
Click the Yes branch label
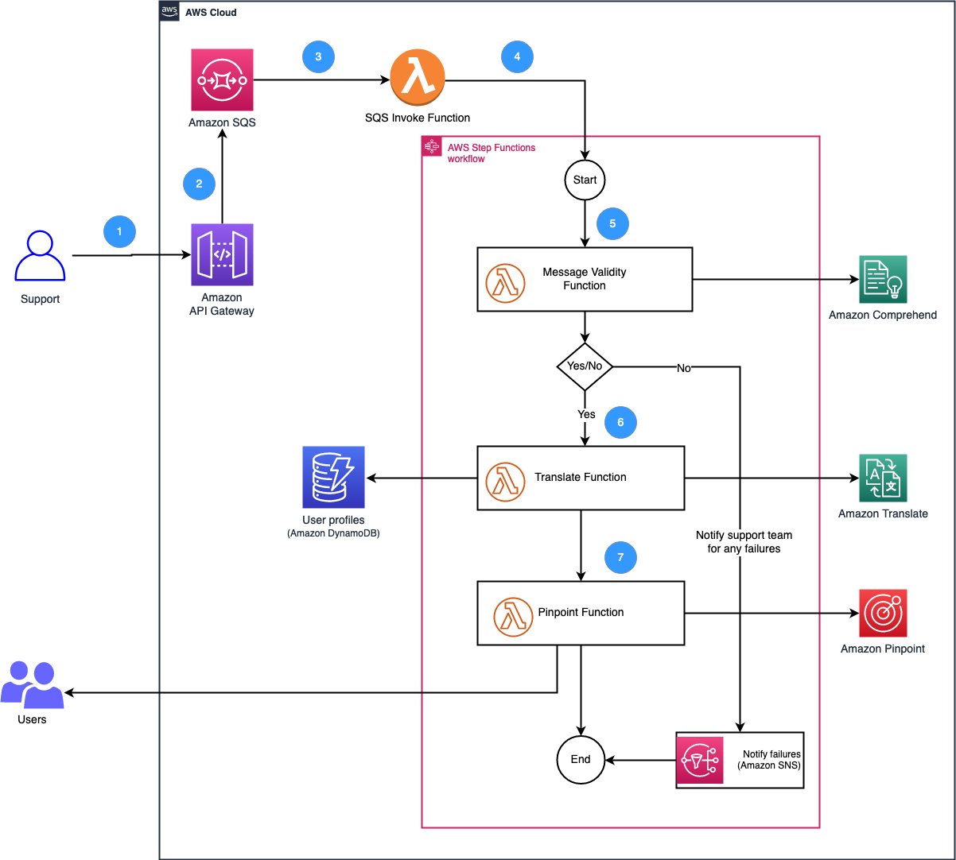586,414
